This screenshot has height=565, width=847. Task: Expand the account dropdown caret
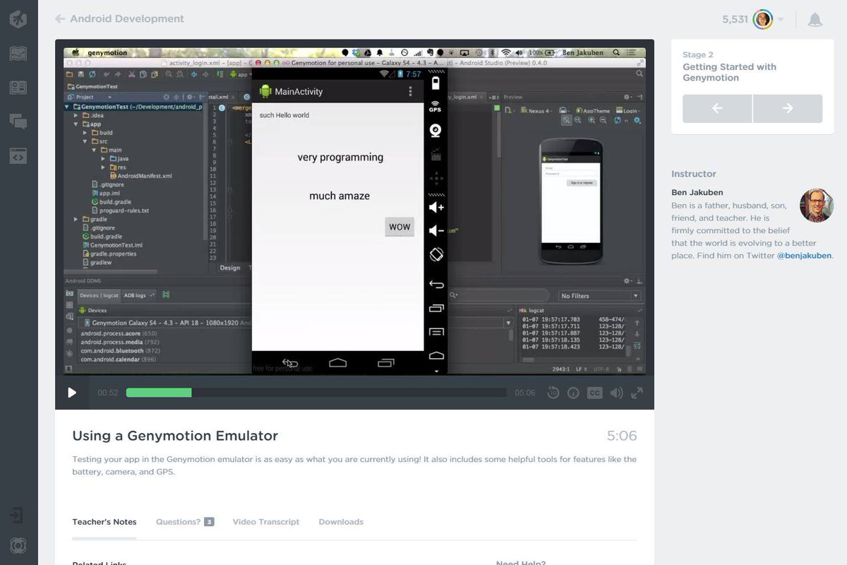click(x=781, y=20)
